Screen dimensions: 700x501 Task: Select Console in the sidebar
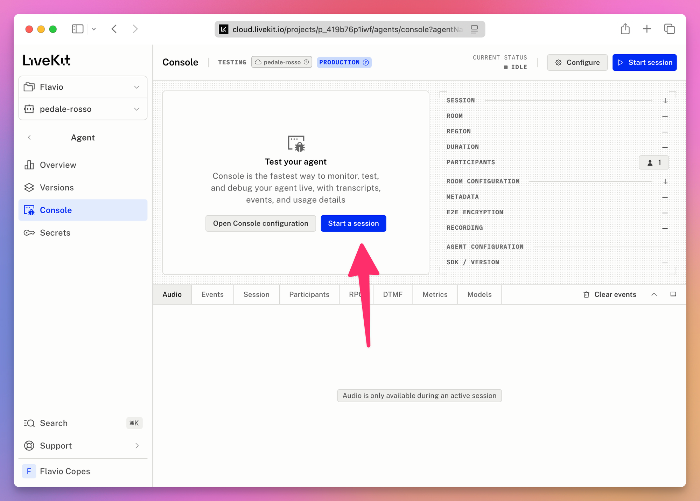(x=83, y=210)
